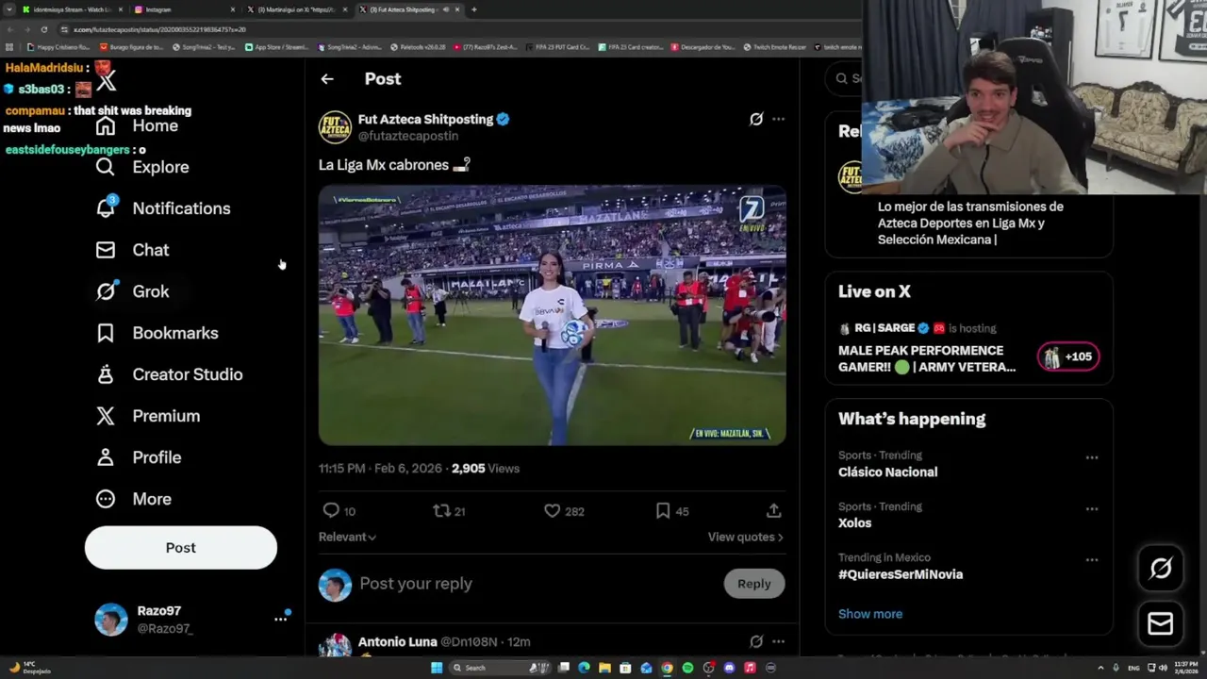Open the Twitch Emote Resizer bookmark

pyautogui.click(x=774, y=47)
